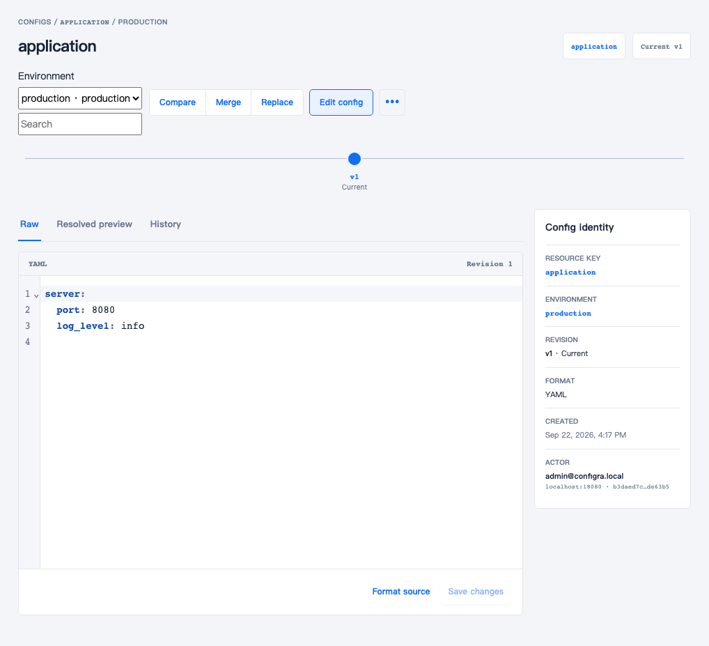Viewport: 709px width, 646px height.
Task: Click the 'YAML' format value in sidebar
Action: [556, 394]
